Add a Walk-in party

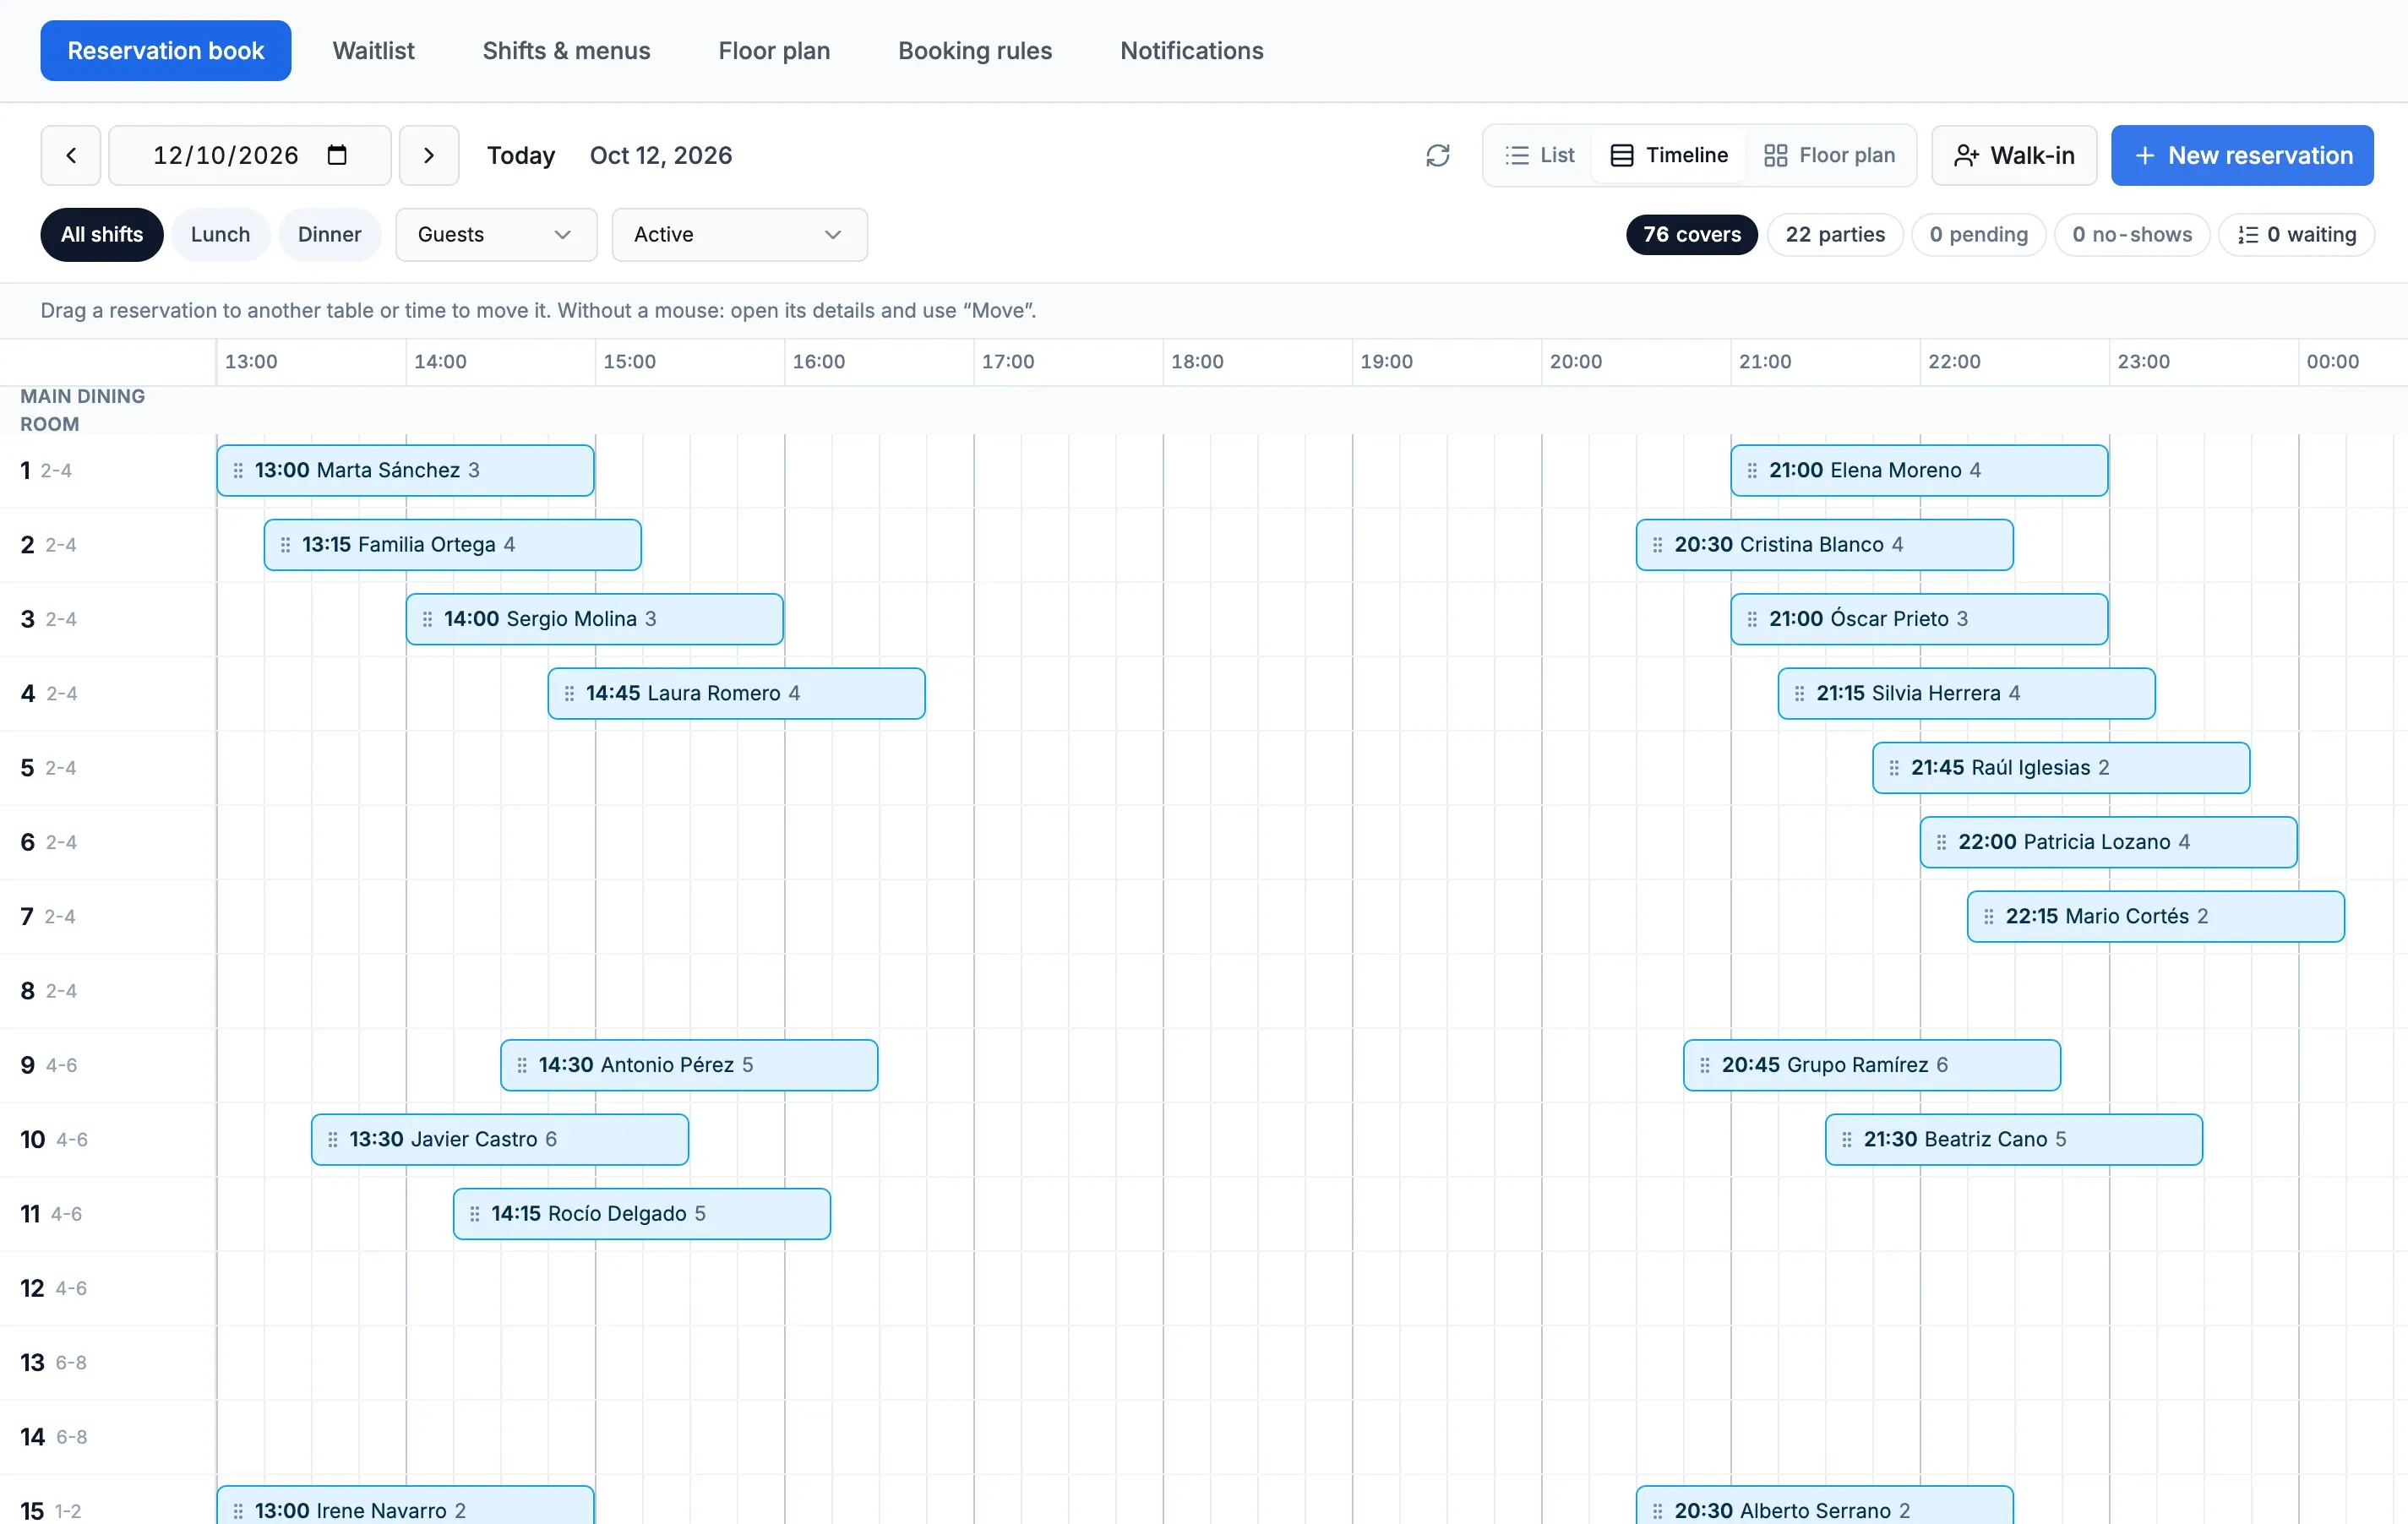[2014, 155]
